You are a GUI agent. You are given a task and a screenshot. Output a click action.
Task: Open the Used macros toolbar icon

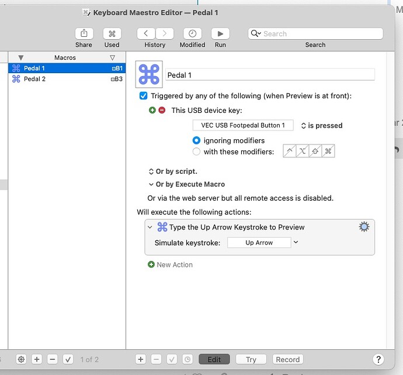pyautogui.click(x=112, y=33)
